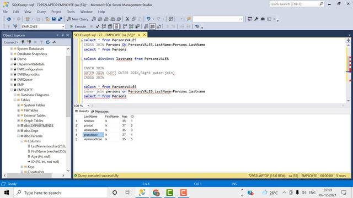
Task: Click the Find in Files icon
Action: point(189,19)
